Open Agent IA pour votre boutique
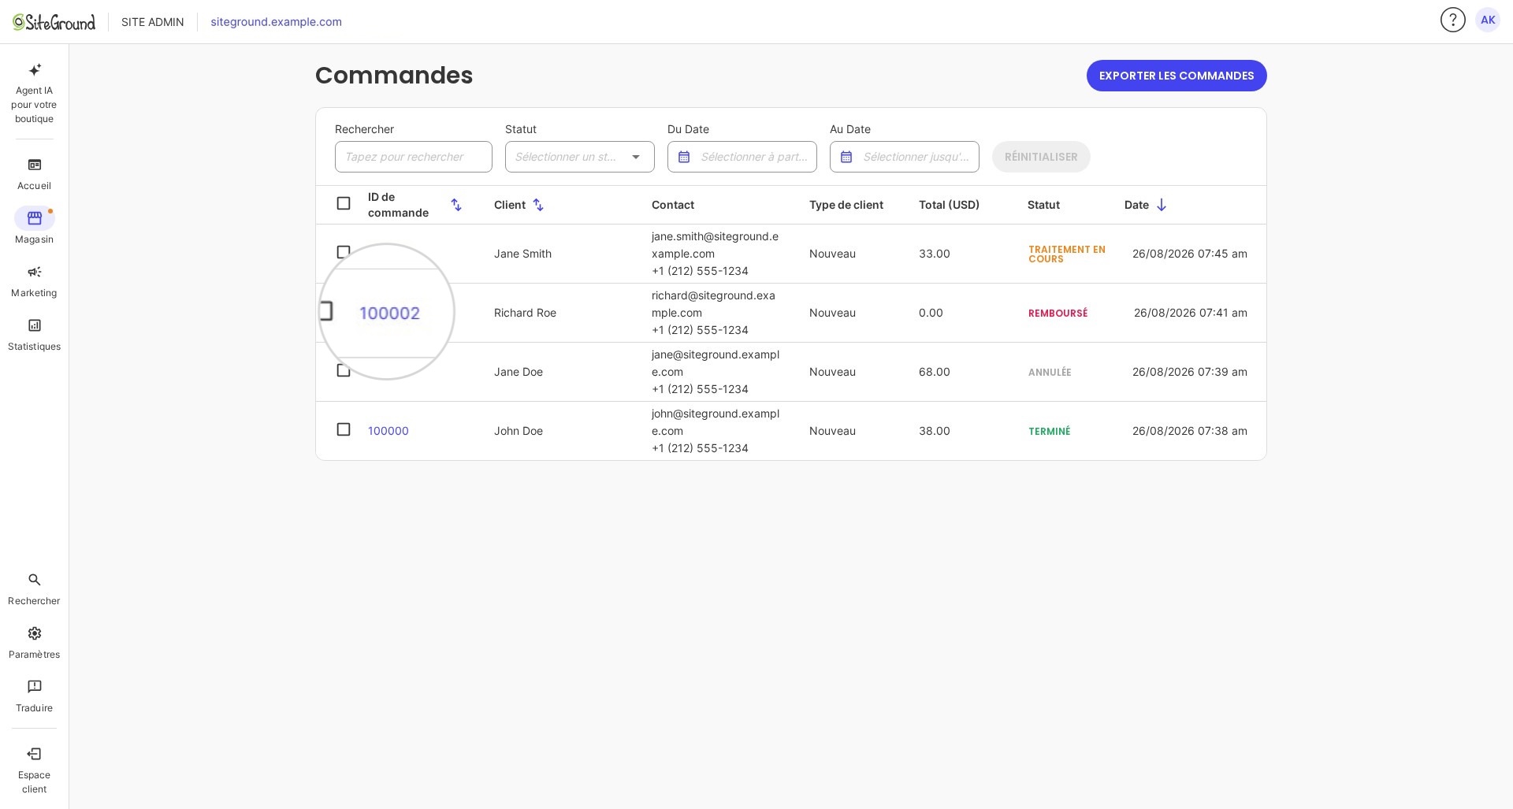 point(34,94)
